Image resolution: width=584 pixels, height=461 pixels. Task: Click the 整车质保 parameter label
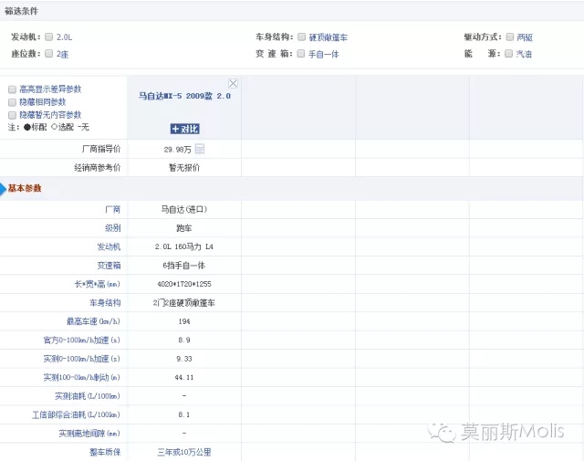point(105,452)
